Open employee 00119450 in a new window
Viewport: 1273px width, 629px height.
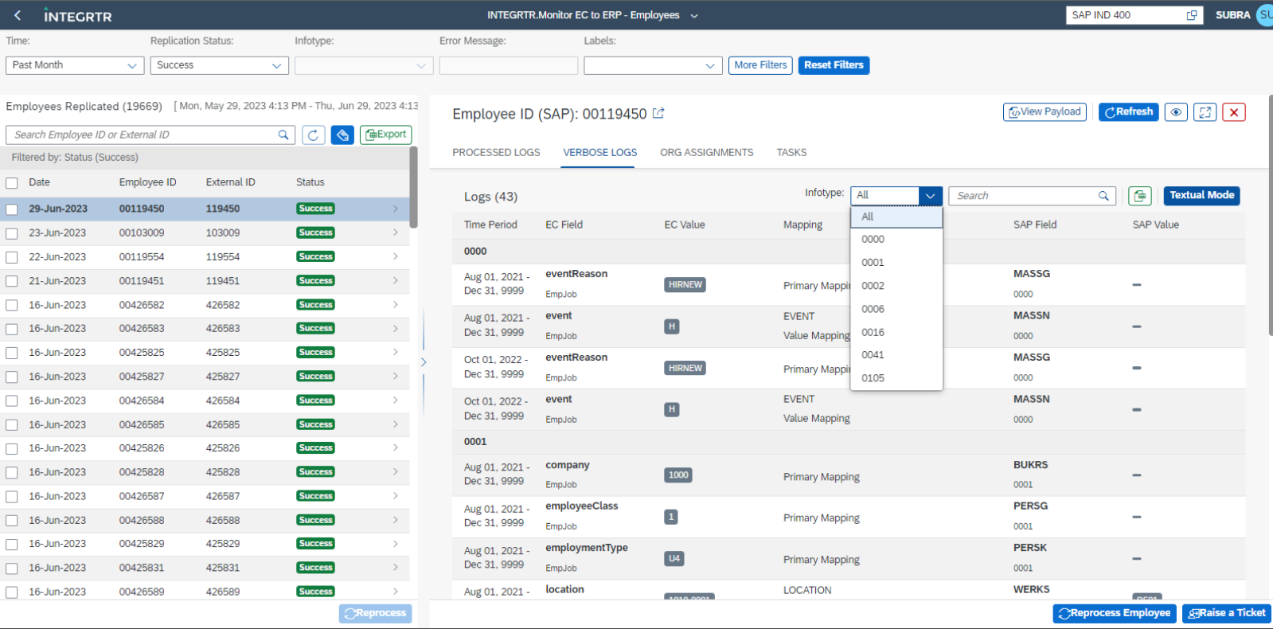[658, 113]
